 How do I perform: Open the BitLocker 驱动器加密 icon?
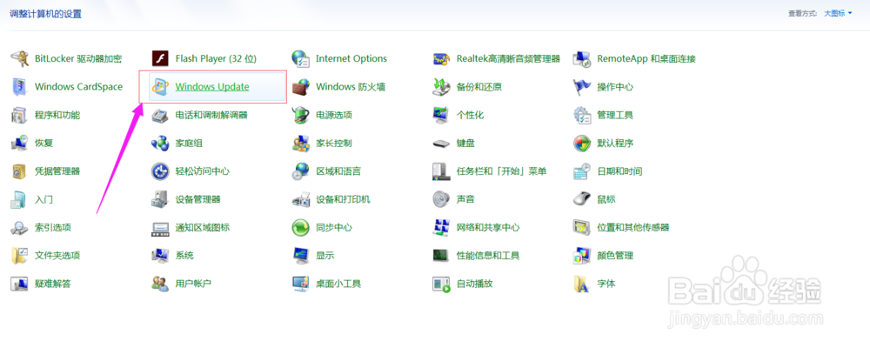click(x=20, y=59)
